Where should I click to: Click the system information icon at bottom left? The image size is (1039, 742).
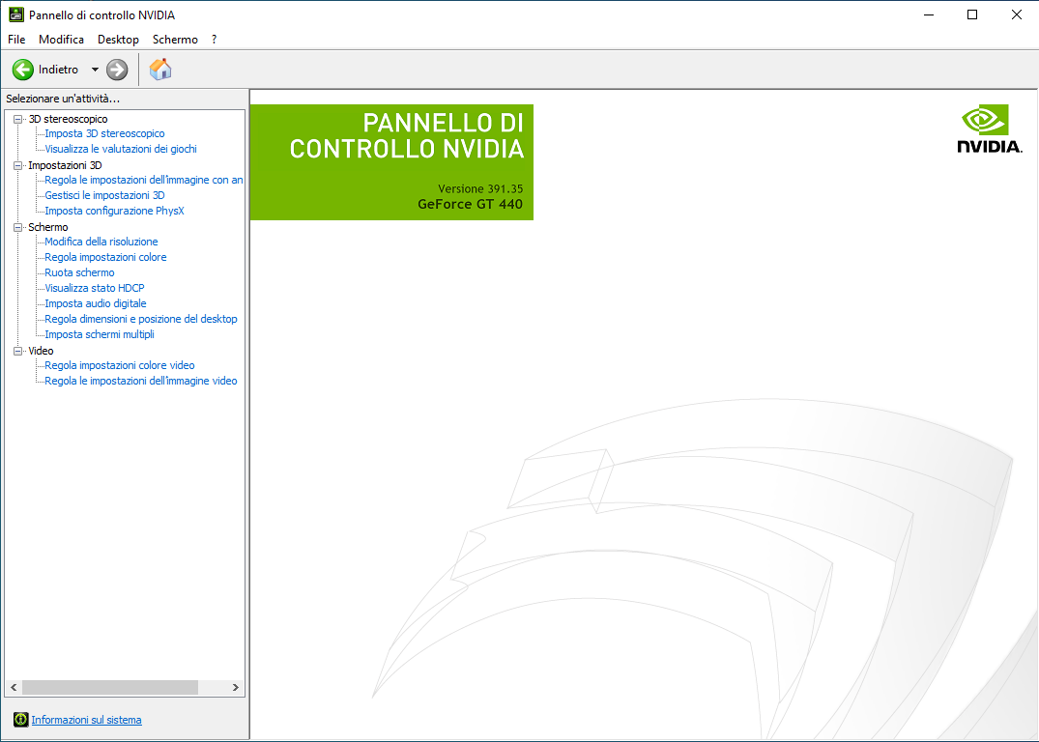(21, 720)
